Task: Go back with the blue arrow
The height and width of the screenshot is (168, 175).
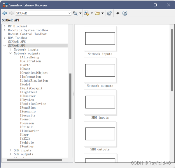Action: [5, 13]
